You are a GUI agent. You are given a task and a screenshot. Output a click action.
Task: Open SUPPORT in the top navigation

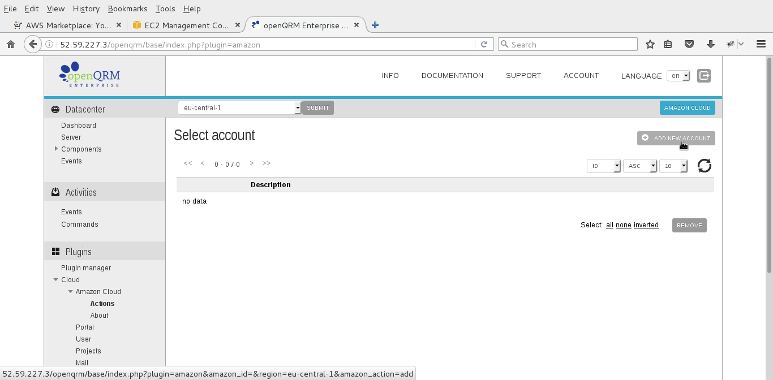pyautogui.click(x=523, y=75)
